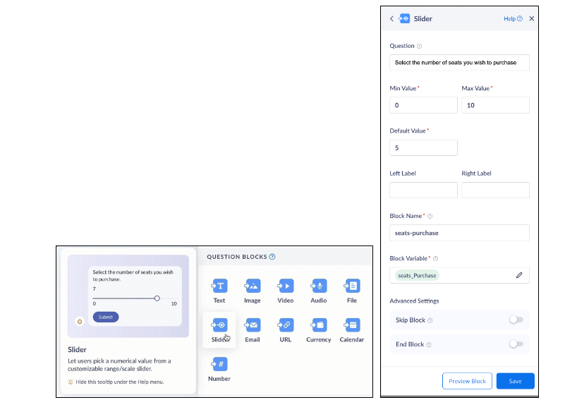Click the Preview Block button
The width and height of the screenshot is (565, 400).
point(467,381)
